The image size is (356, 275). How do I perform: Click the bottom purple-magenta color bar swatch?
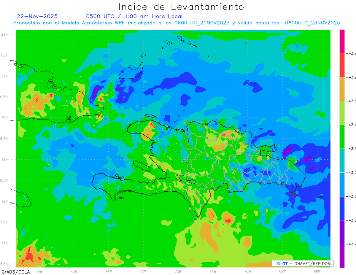tap(342, 256)
